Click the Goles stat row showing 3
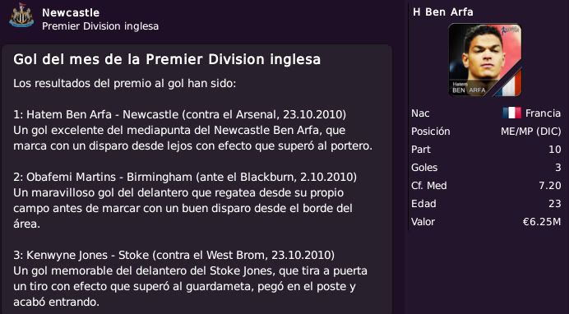Viewport: 569px width, 314px height. [x=486, y=168]
